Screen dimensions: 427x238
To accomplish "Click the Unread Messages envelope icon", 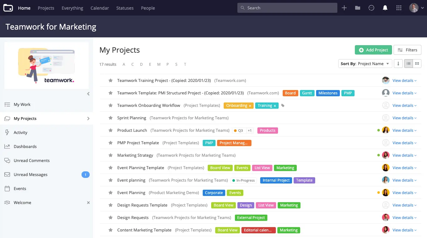I will pos(7,174).
